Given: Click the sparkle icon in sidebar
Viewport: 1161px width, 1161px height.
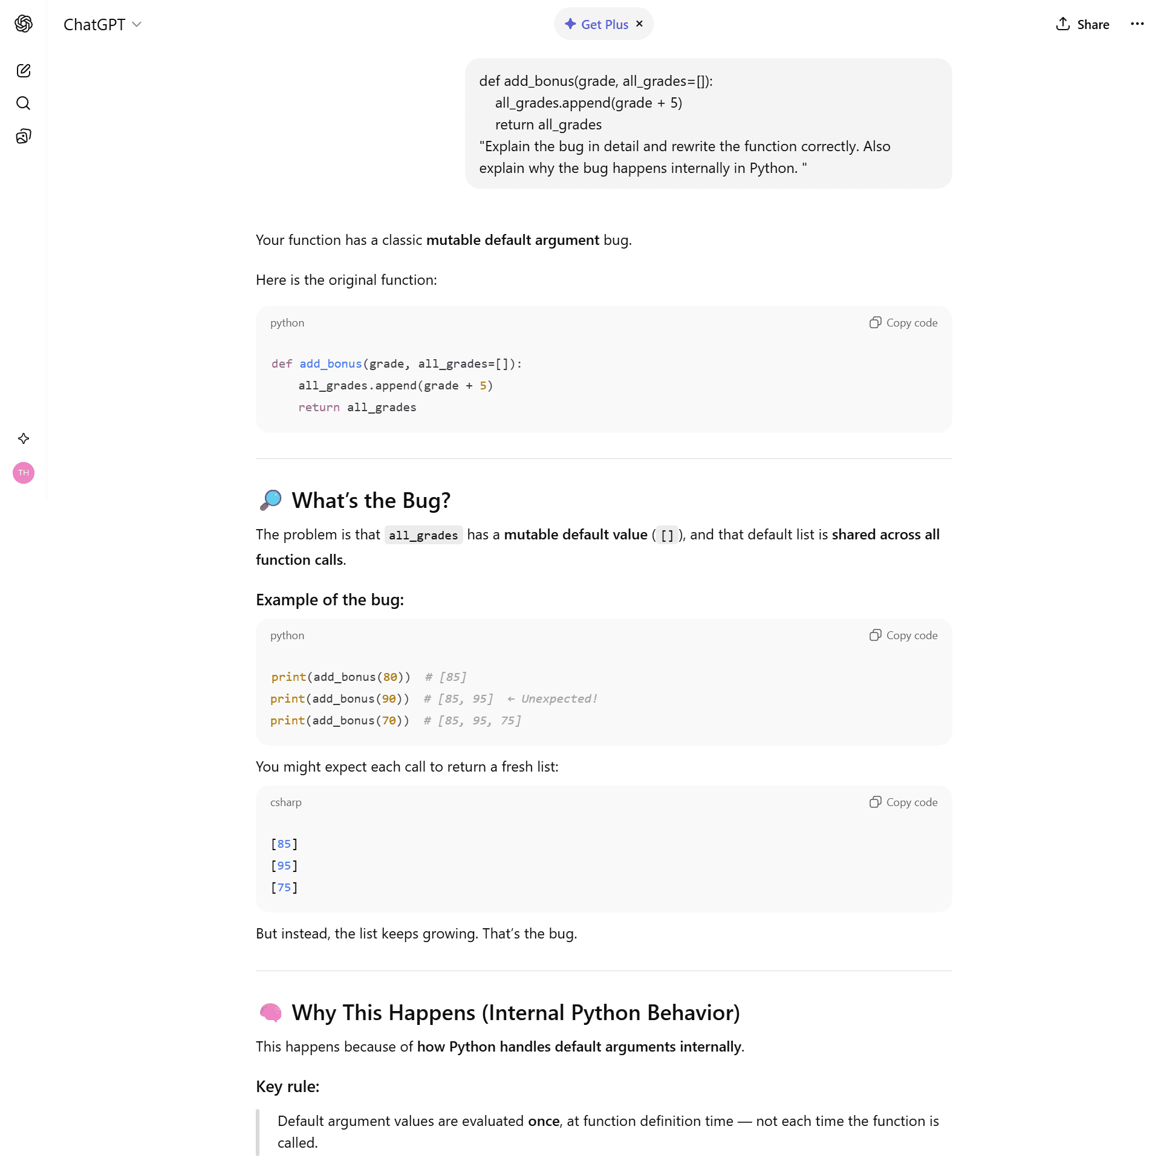Looking at the screenshot, I should [24, 438].
